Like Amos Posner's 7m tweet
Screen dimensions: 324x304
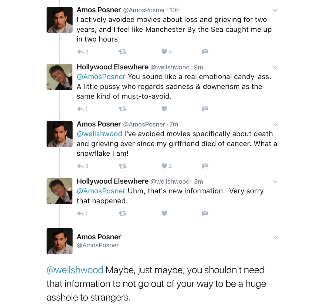tap(164, 166)
